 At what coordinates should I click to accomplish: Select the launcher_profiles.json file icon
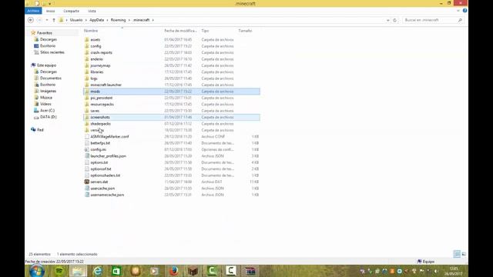pyautogui.click(x=87, y=155)
